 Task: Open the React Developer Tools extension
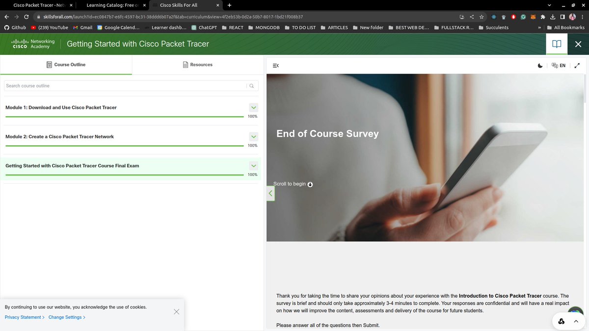pos(494,17)
